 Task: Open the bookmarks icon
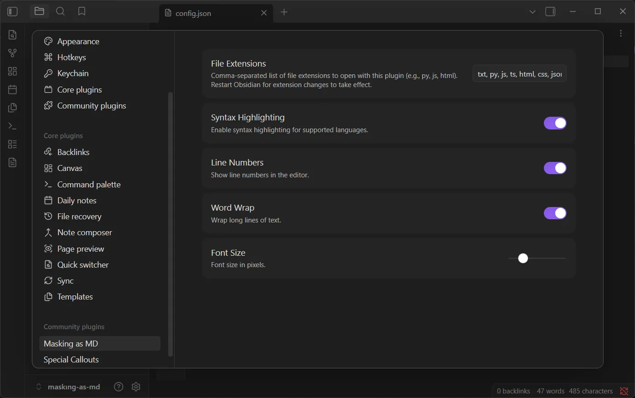[x=82, y=11]
